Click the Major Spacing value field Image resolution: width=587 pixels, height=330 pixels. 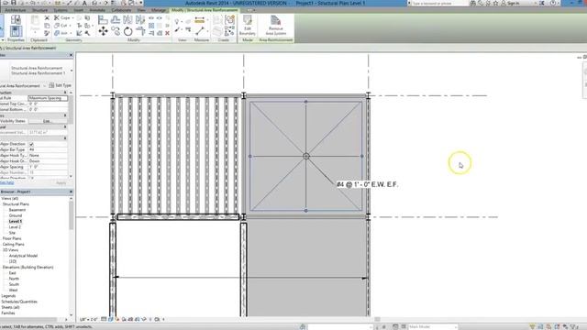[x=48, y=167]
